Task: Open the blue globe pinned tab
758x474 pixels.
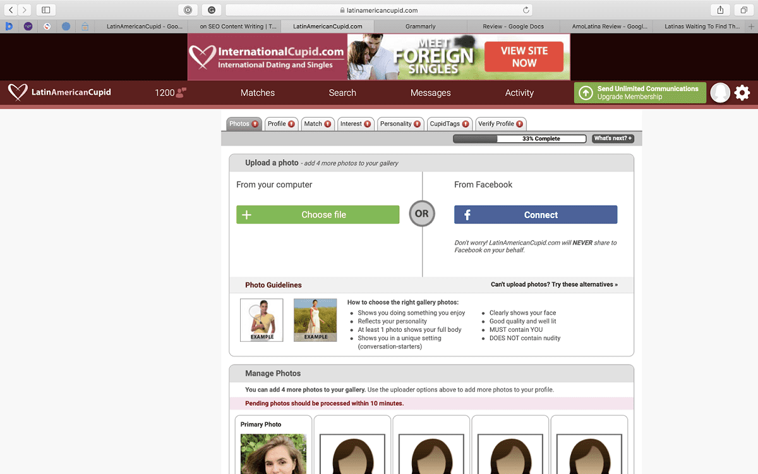Action: 66,27
